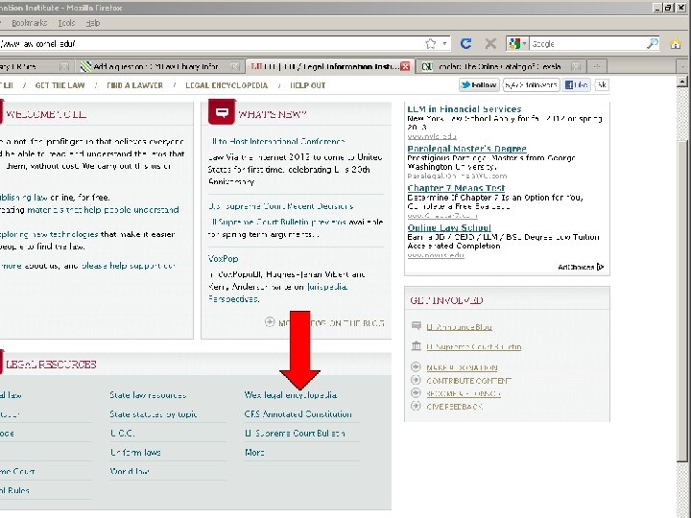Switch to the Online Catalog tab
The width and height of the screenshot is (691, 518).
coord(499,66)
